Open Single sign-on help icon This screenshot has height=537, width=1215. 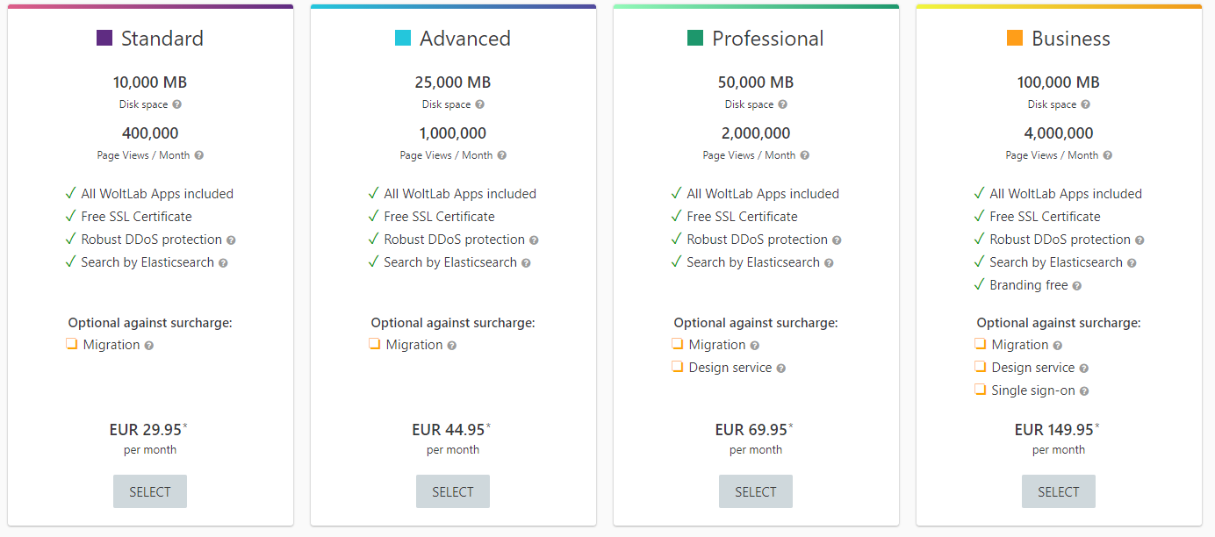click(x=1084, y=391)
